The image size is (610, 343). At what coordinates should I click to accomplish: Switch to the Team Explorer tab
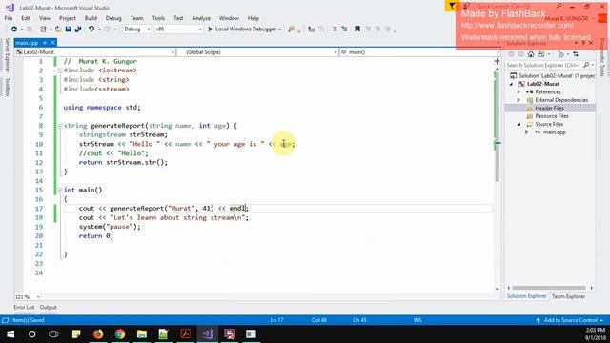coord(568,296)
